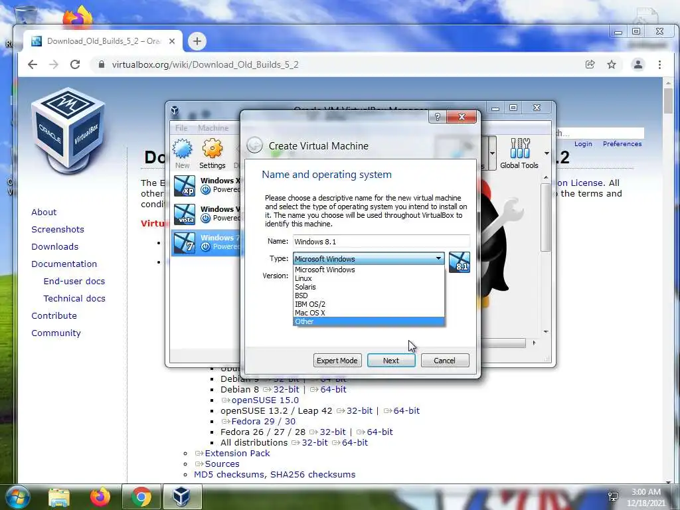This screenshot has width=680, height=510.
Task: Select the Download_Old_Builds_5_2 tab
Action: point(103,41)
